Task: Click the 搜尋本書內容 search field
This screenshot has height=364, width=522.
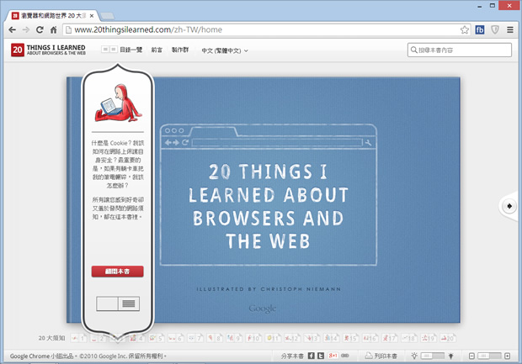Action: tap(461, 50)
